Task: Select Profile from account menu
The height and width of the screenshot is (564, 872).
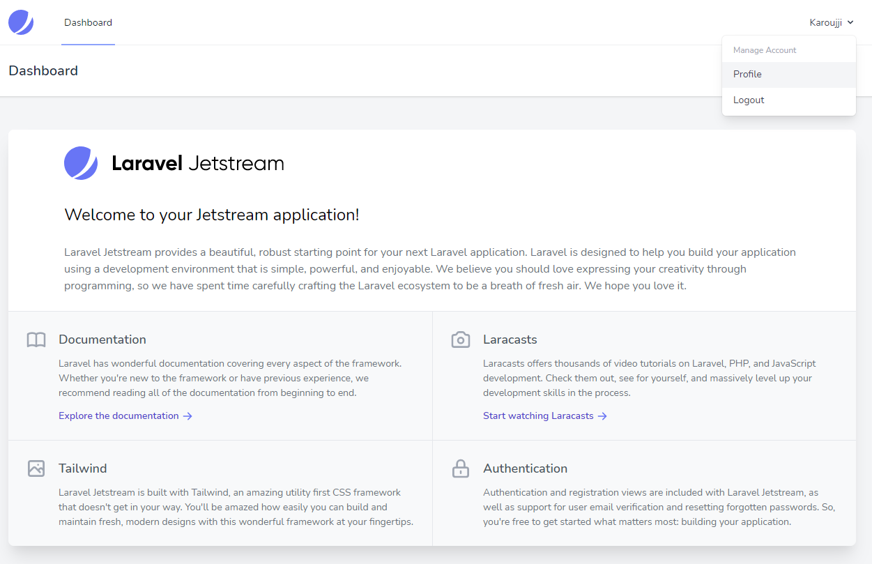Action: 789,75
